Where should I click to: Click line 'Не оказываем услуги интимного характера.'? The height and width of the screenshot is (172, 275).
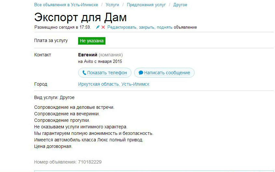click(x=81, y=127)
